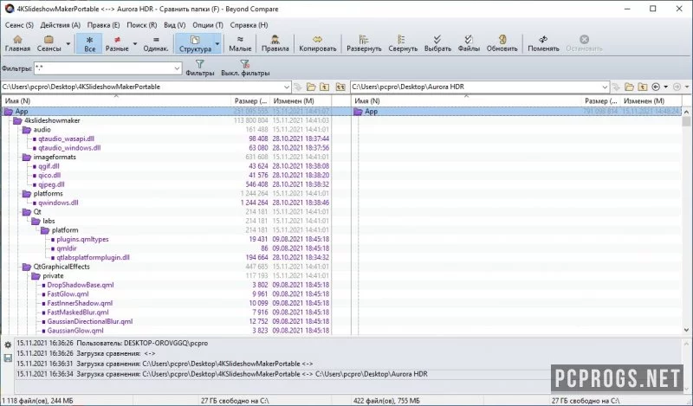
Task: Click the Файлы select files icon
Action: [469, 40]
